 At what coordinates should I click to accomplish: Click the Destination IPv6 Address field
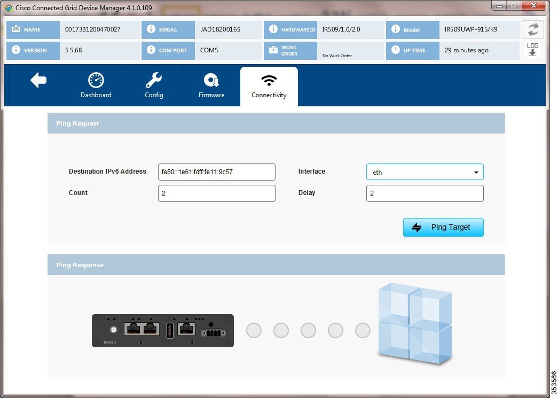pos(217,172)
